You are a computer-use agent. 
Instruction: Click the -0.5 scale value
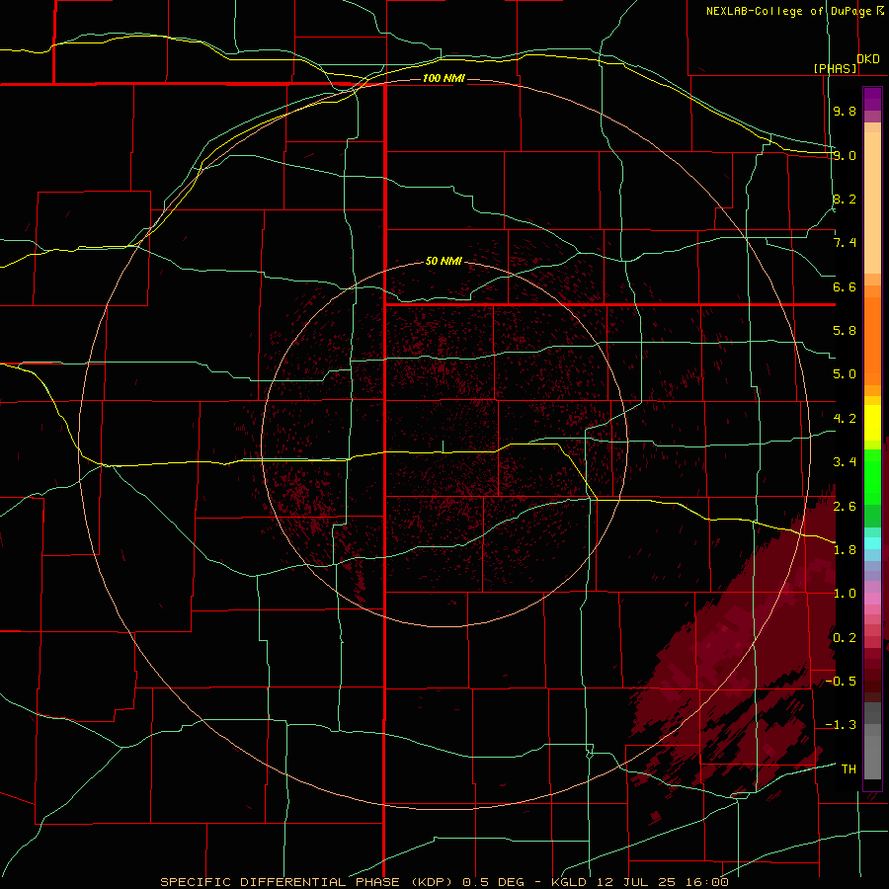tap(841, 682)
